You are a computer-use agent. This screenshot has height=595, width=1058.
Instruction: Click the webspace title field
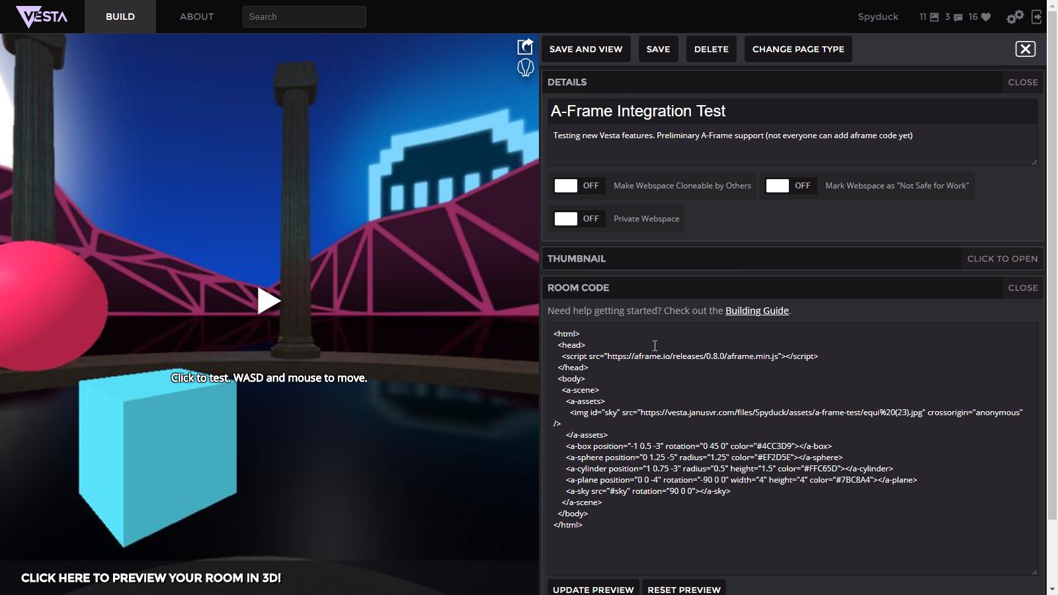pyautogui.click(x=792, y=111)
